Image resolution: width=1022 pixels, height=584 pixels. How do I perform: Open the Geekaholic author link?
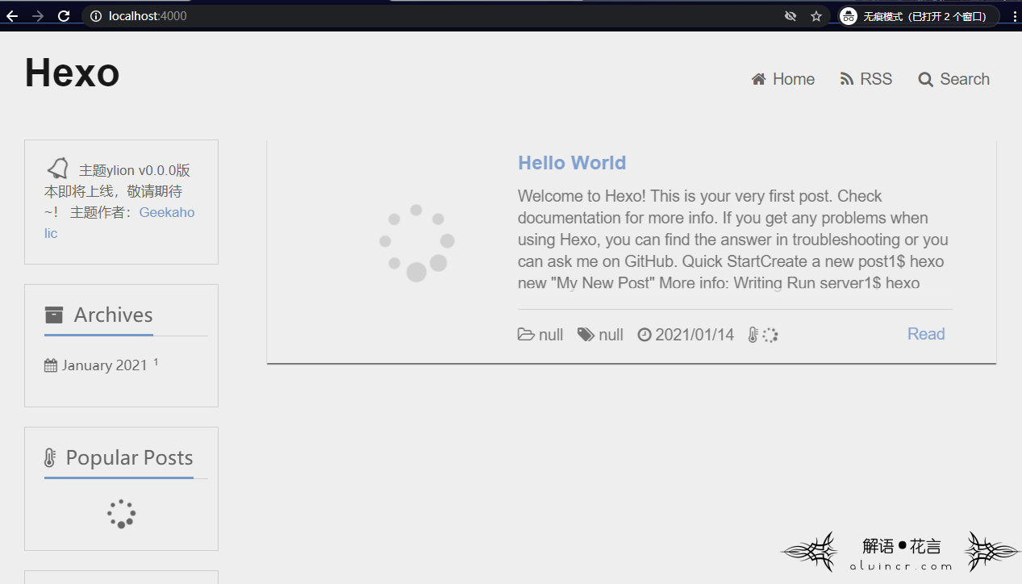pyautogui.click(x=166, y=212)
